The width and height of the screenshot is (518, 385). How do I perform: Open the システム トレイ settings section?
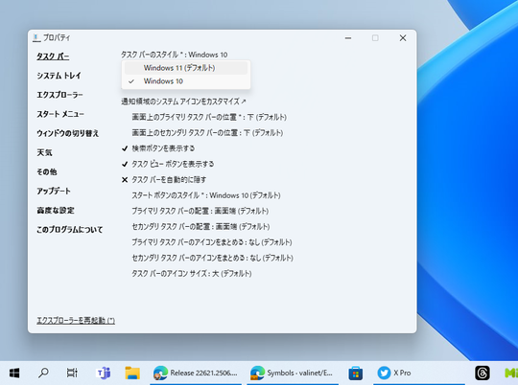point(59,76)
